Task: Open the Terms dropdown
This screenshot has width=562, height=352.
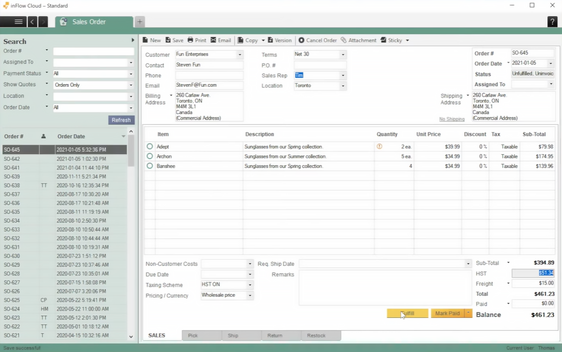Action: tap(343, 54)
